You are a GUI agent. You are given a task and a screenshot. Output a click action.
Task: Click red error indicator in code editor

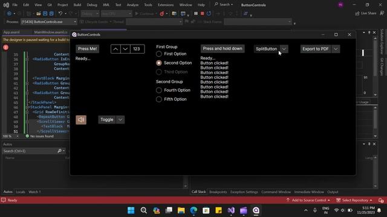click(x=5, y=47)
